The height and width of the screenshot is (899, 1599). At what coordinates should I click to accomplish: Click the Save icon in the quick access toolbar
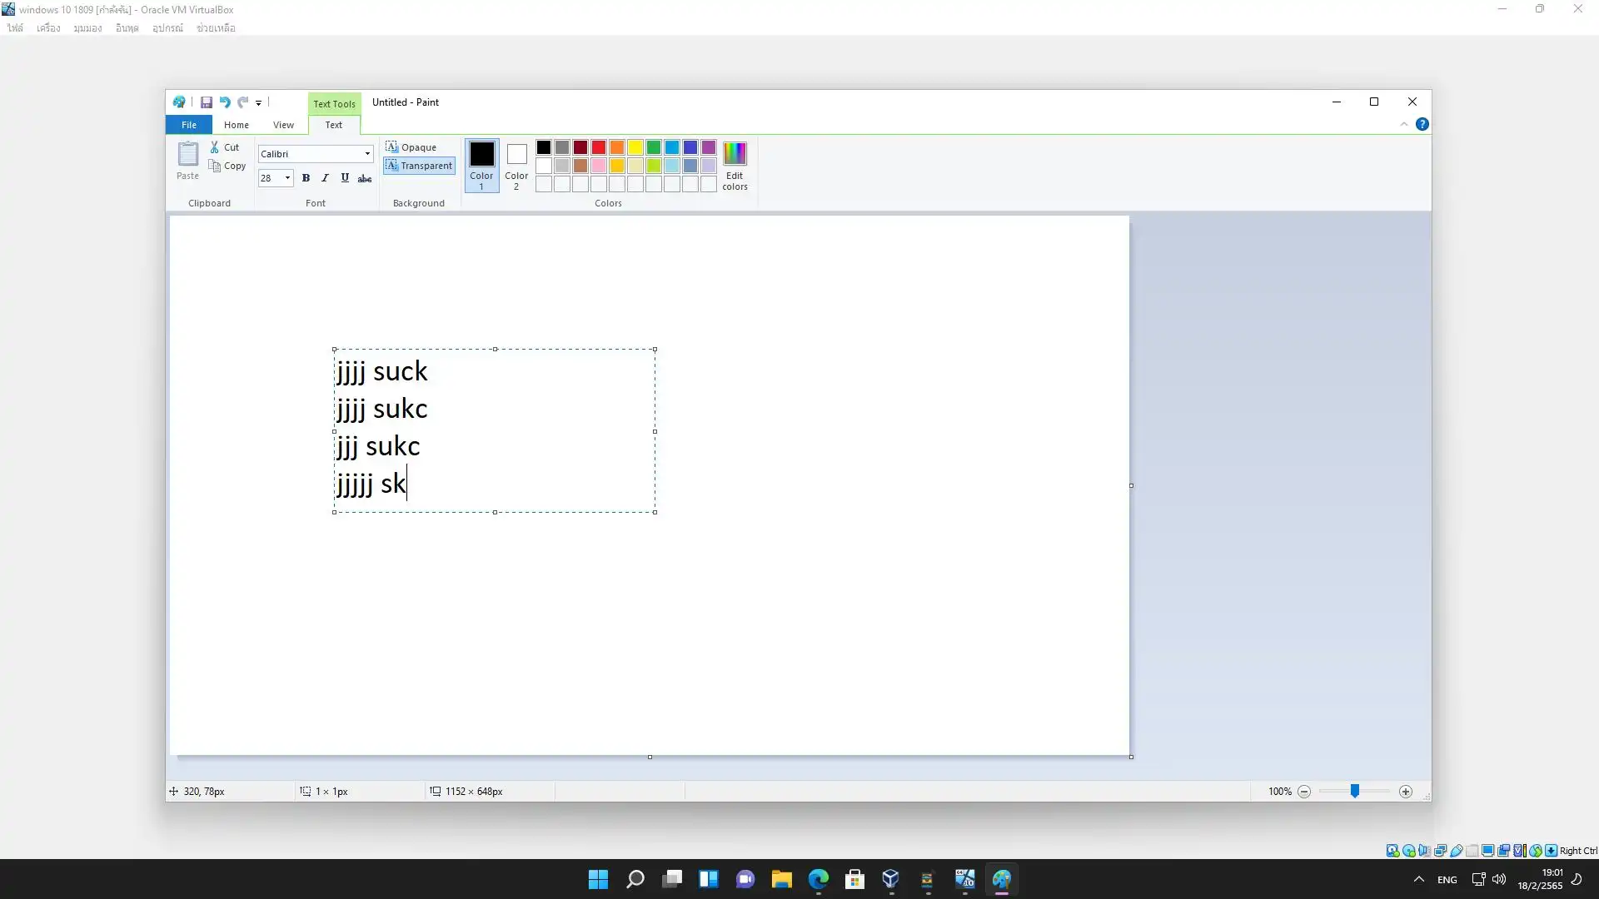click(x=206, y=102)
